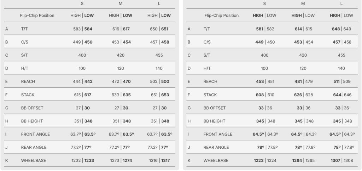Click the 453 | 451 reach cell
The image size is (362, 171).
coord(264,81)
